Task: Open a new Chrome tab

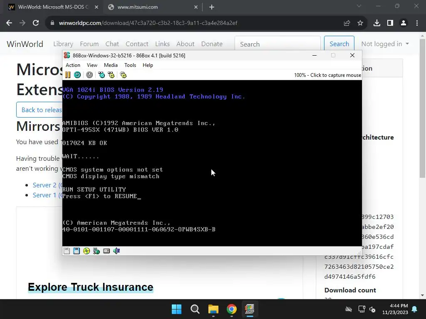Action: (x=212, y=7)
